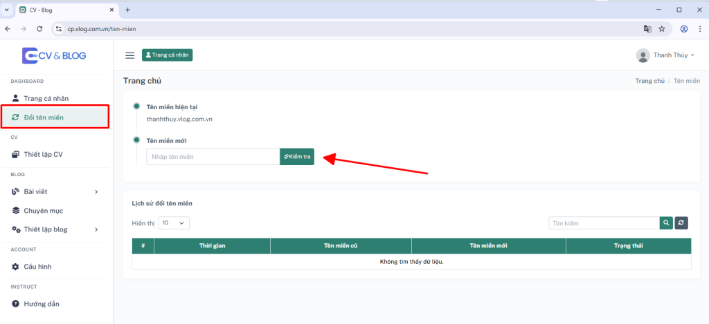Click the Trang cá nhân green button
This screenshot has height=324, width=709.
coord(167,55)
